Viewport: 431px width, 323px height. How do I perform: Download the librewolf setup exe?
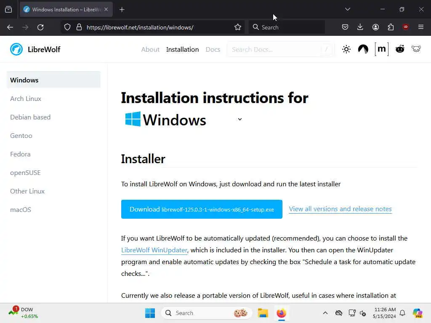(x=202, y=209)
